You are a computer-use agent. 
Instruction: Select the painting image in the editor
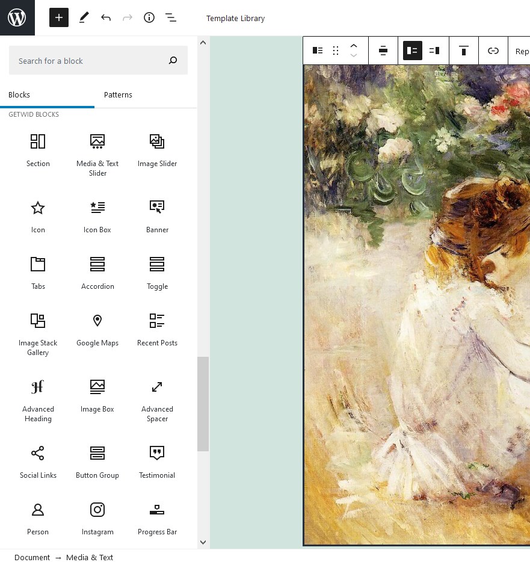click(x=417, y=305)
